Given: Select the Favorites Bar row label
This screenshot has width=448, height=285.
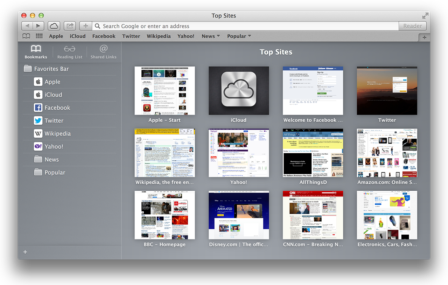Looking at the screenshot, I should (51, 69).
